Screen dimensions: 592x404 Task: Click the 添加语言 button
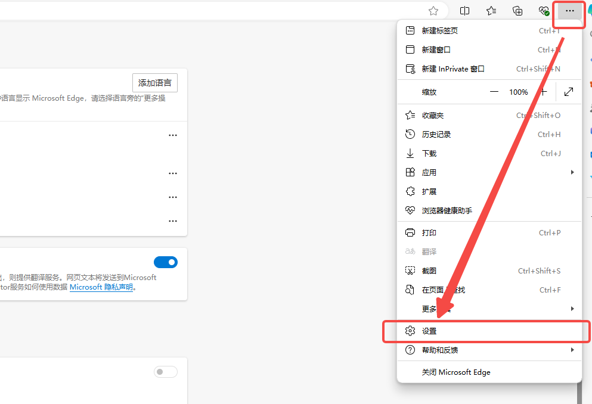155,83
